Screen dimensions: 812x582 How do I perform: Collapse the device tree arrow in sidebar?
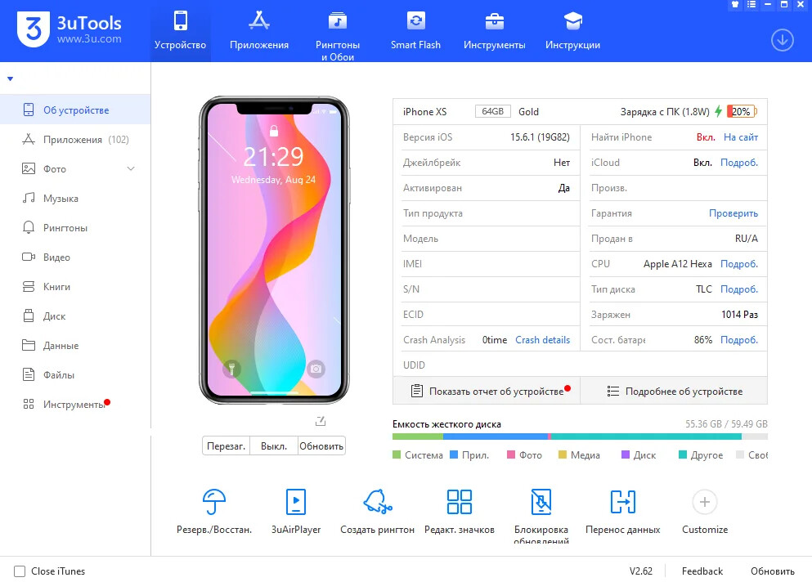click(11, 79)
